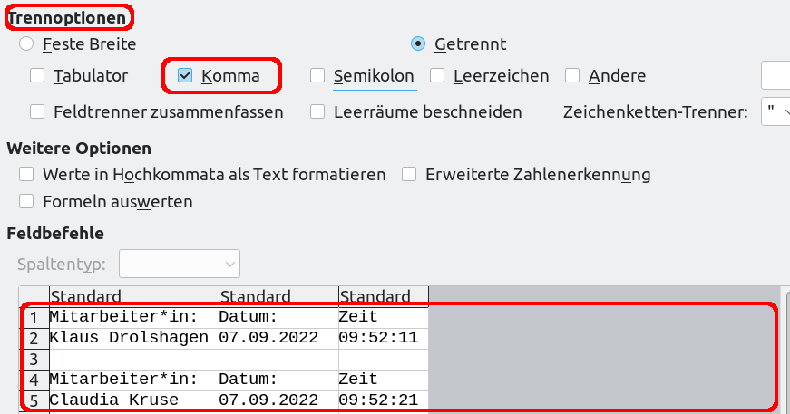Enable Erweiterte Zahlenerkennung checkbox

tap(409, 174)
